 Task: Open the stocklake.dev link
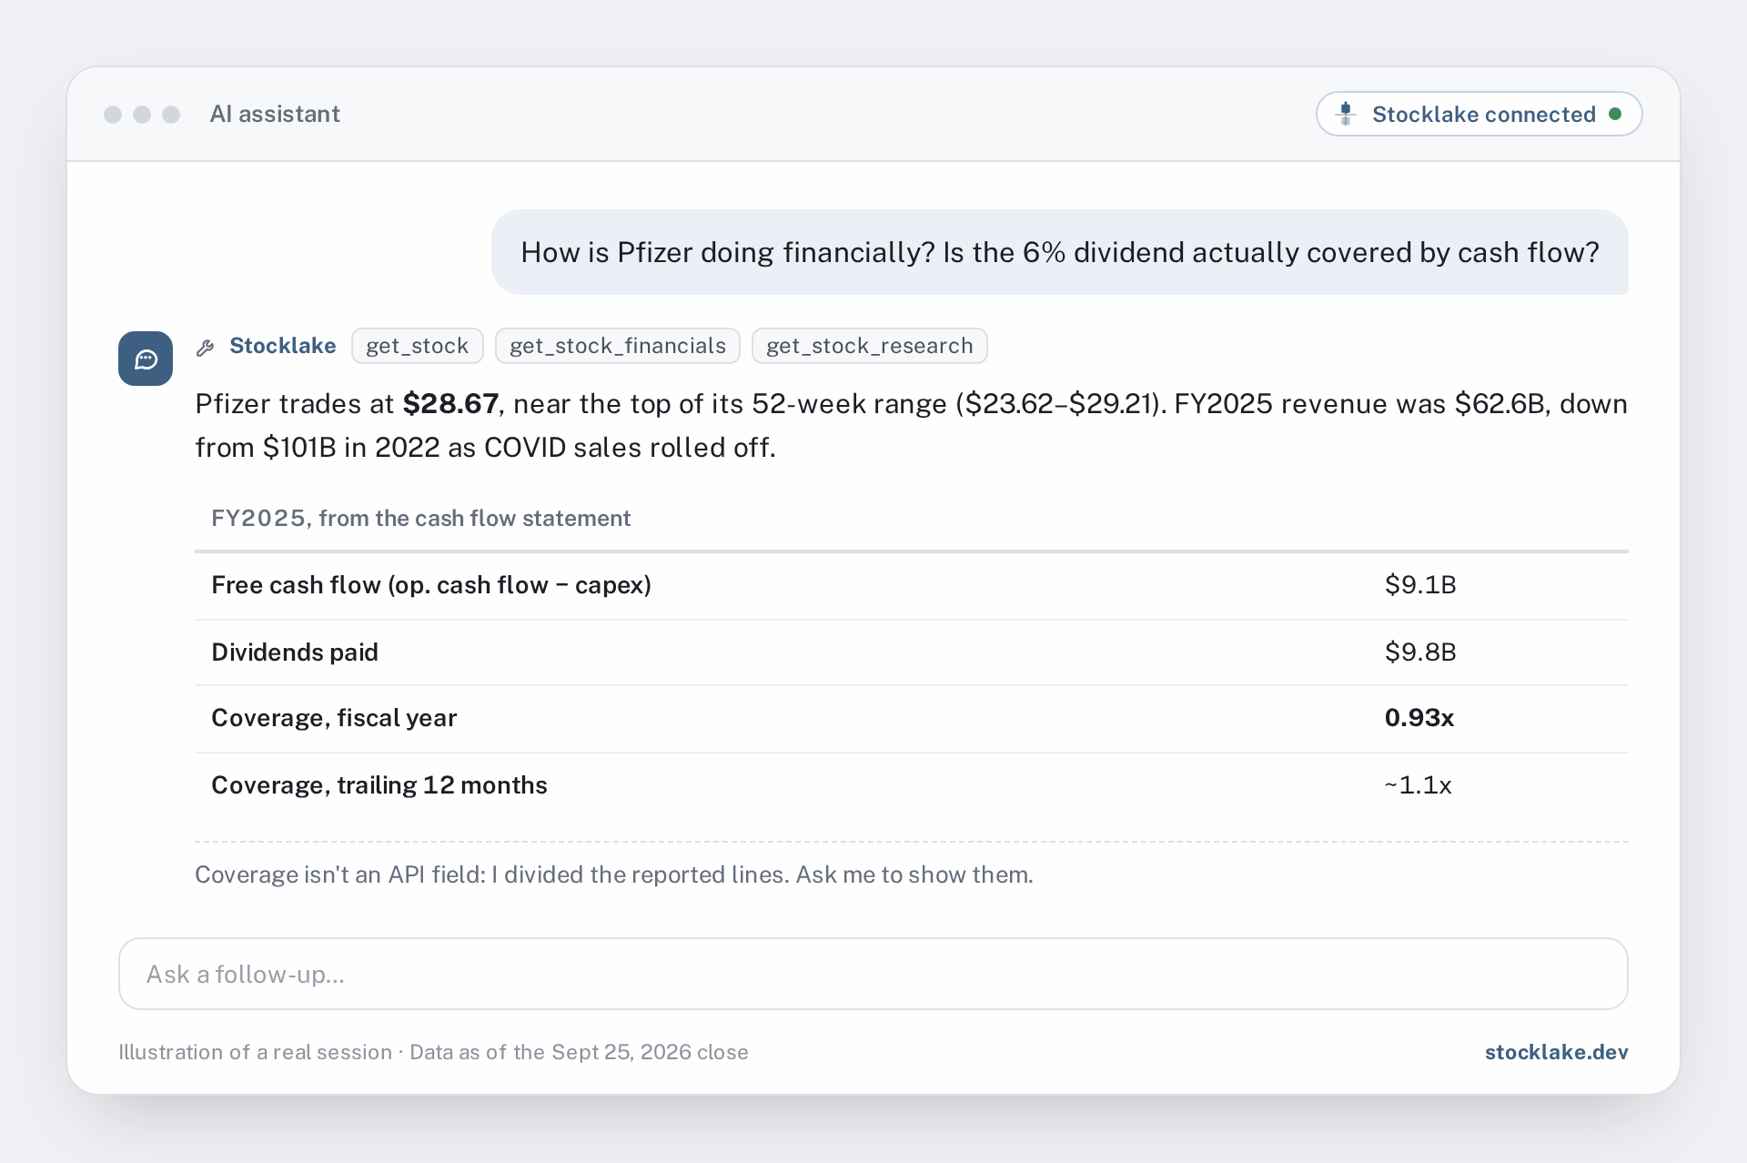point(1557,1052)
